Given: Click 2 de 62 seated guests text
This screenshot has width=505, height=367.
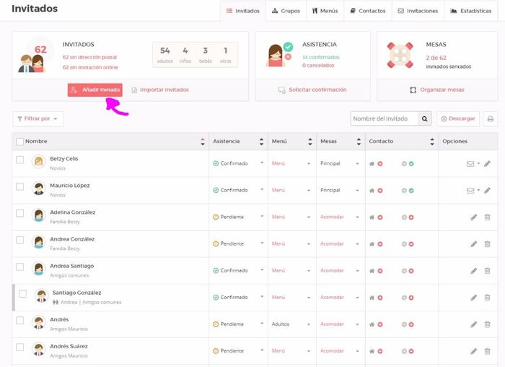Looking at the screenshot, I should (x=436, y=58).
